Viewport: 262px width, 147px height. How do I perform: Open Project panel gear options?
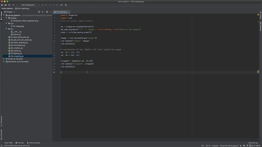point(47,12)
